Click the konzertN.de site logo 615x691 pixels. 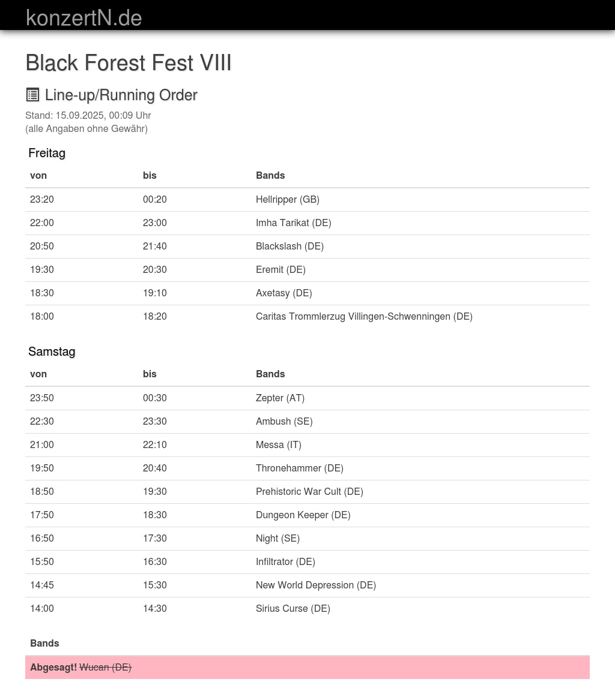click(83, 17)
